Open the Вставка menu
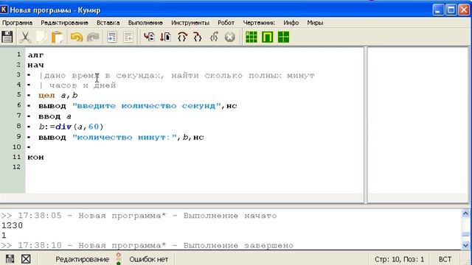 (x=108, y=23)
